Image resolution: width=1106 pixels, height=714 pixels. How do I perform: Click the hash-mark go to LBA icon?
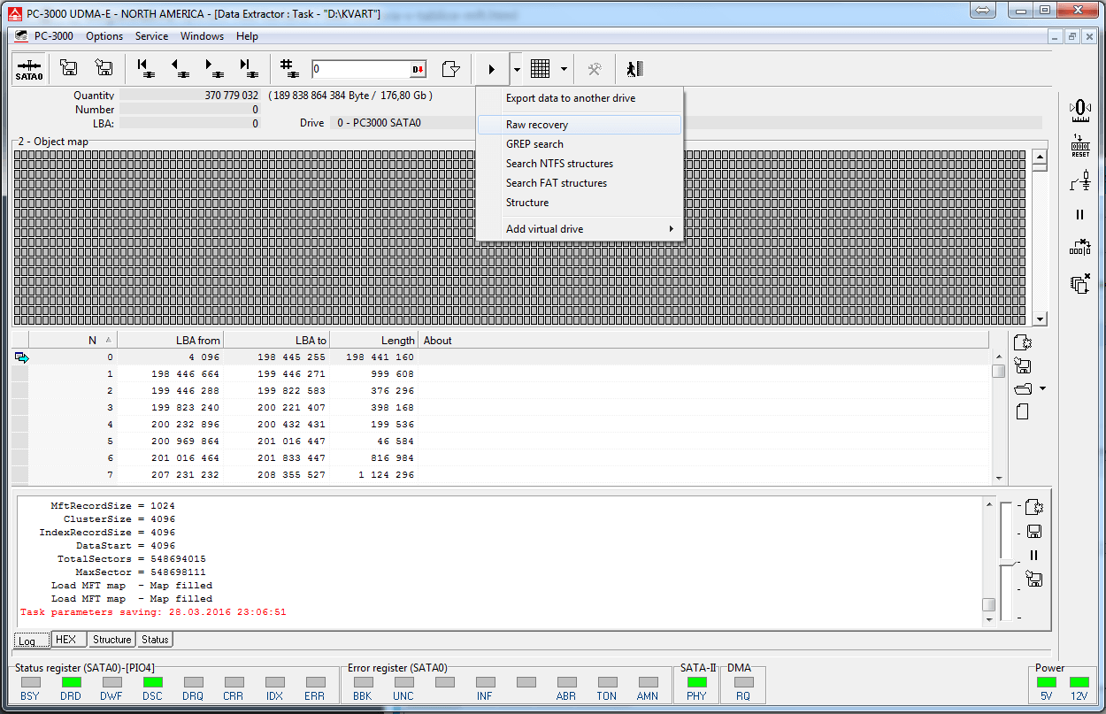tap(288, 69)
